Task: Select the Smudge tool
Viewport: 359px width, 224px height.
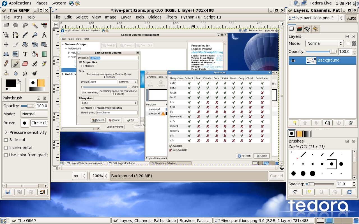Action: (25, 73)
